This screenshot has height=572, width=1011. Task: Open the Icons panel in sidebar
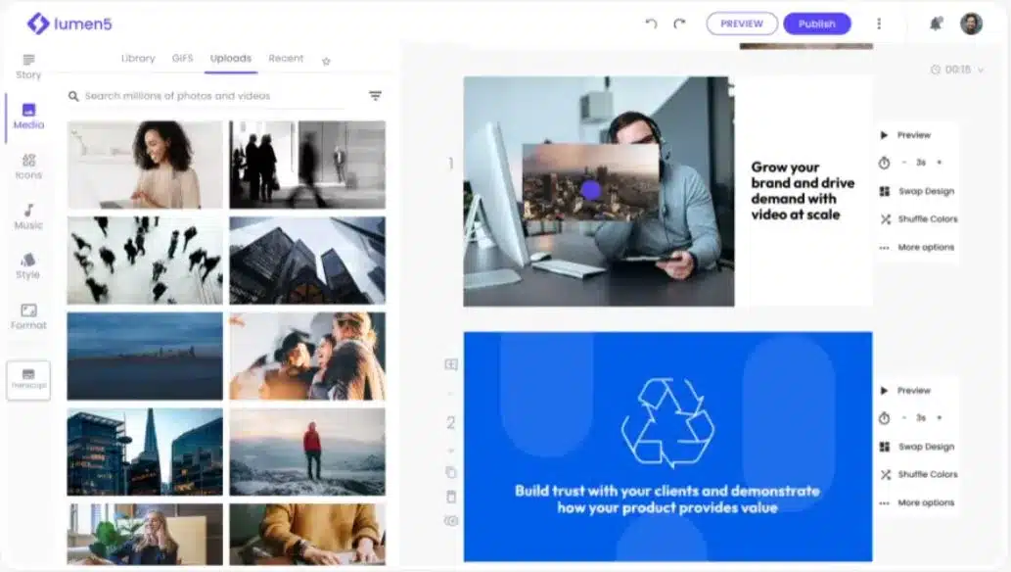click(28, 167)
